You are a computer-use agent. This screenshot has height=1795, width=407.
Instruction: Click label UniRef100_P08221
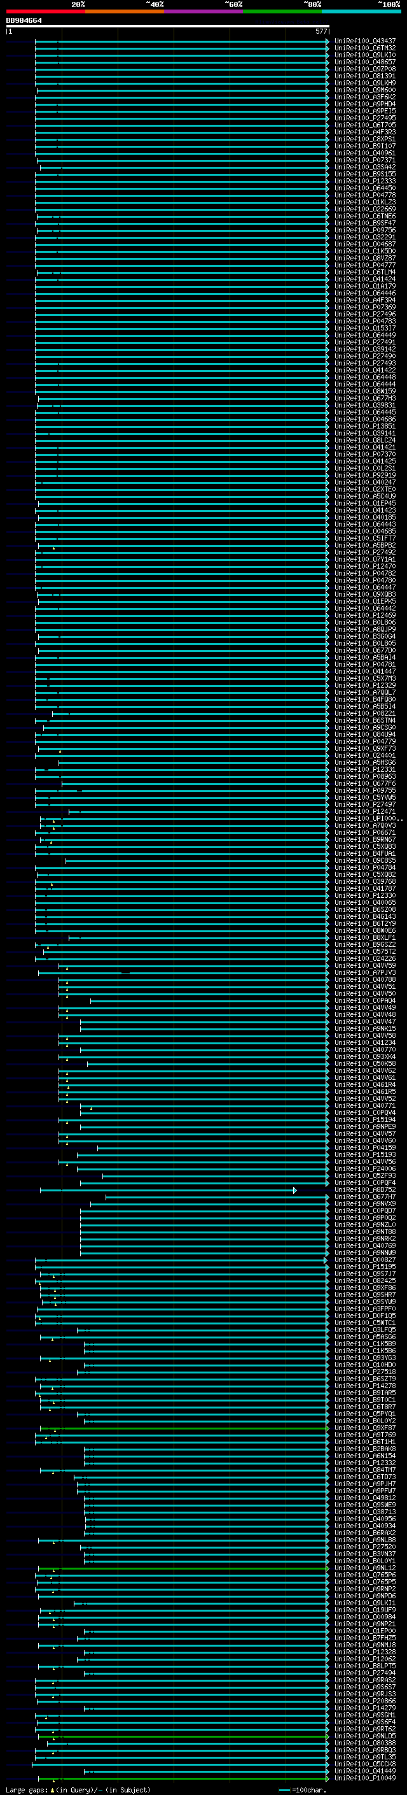click(365, 714)
